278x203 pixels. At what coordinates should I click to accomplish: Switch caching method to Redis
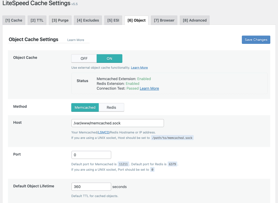(x=111, y=107)
